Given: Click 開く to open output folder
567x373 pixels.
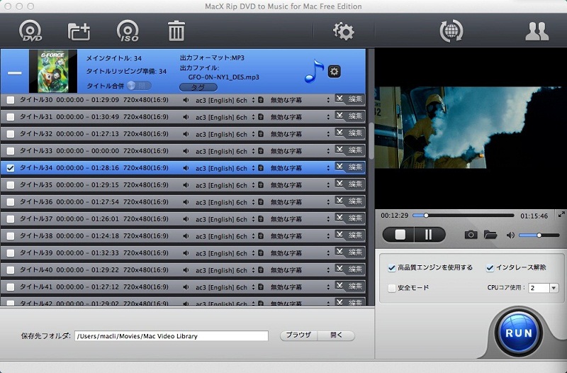Looking at the screenshot, I should 336,335.
